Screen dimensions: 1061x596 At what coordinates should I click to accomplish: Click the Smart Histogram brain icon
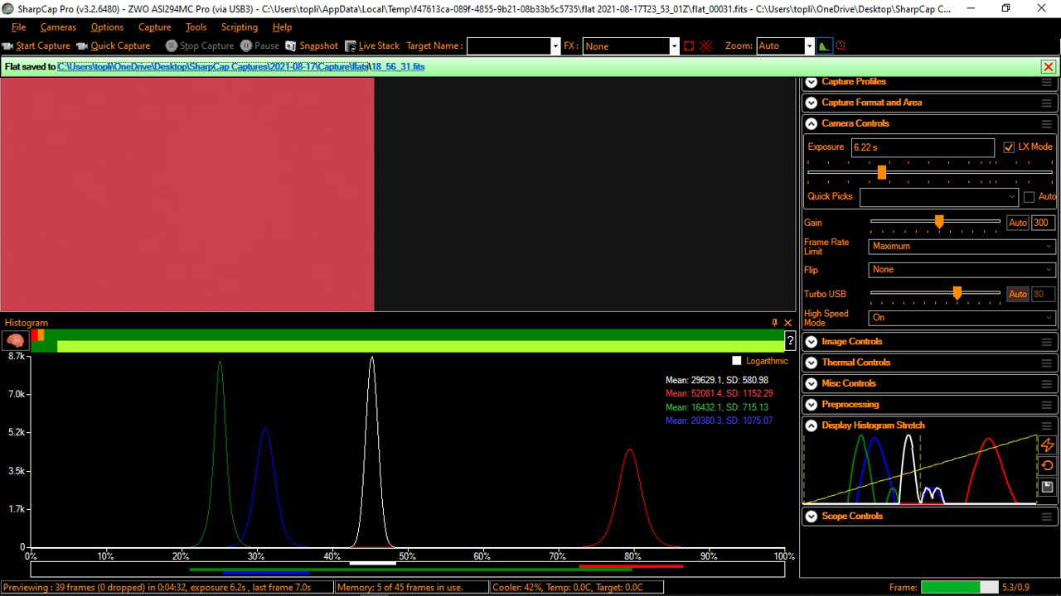(x=15, y=340)
